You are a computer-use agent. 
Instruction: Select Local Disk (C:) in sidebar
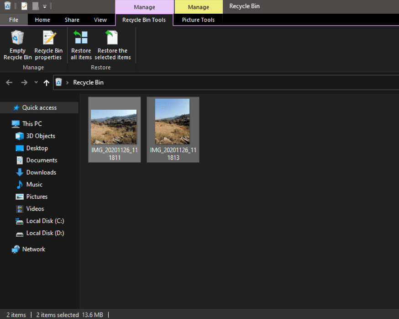pos(45,221)
